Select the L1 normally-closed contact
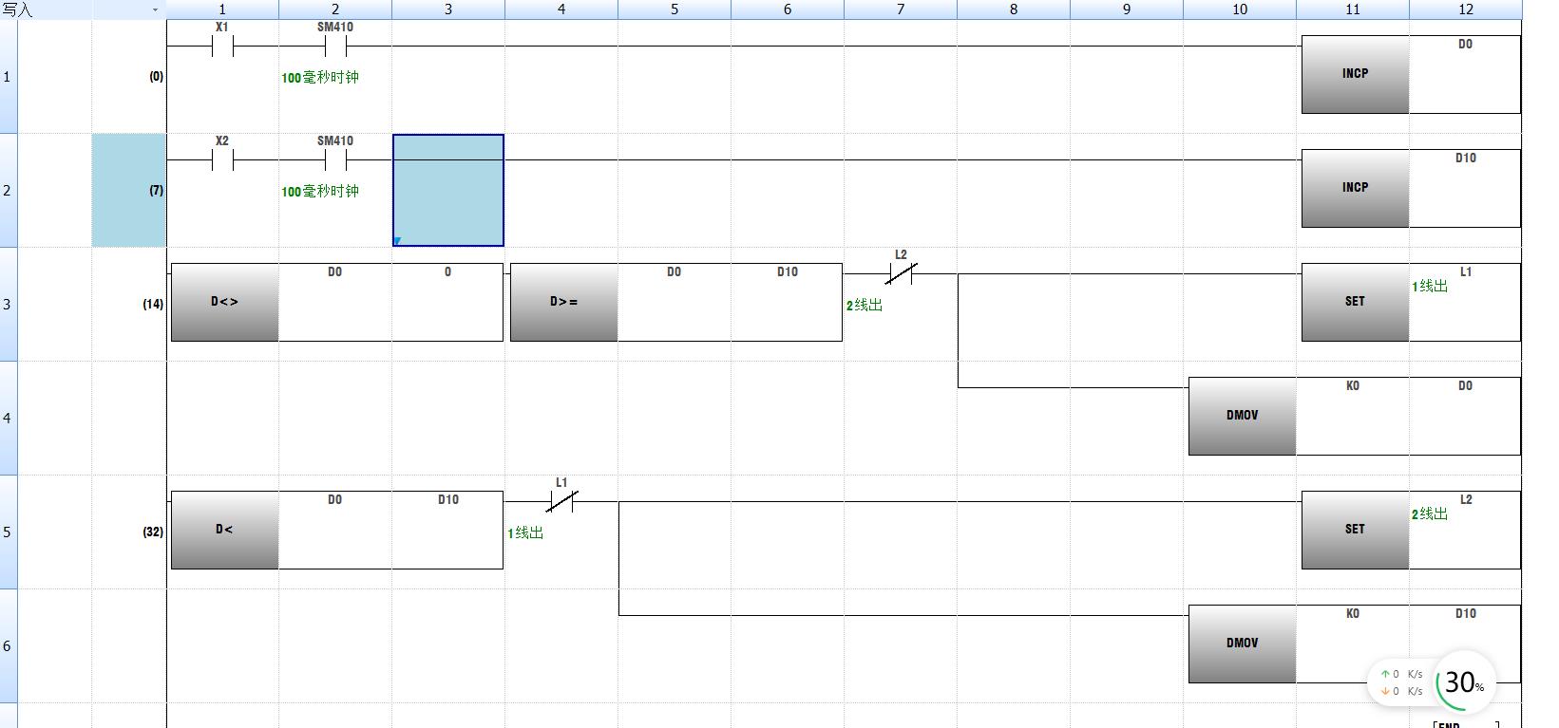Viewport: 1559px width, 728px height. [561, 502]
